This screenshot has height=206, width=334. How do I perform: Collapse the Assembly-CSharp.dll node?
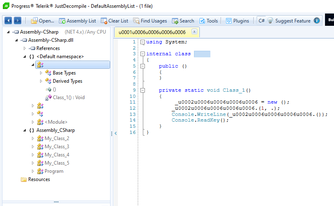16,40
